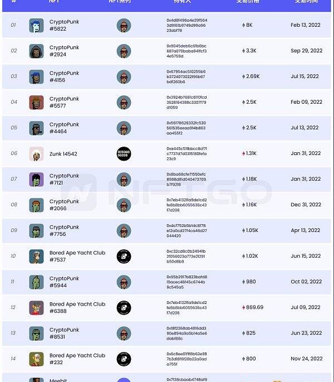Click holder address starting 0xa445c511bbcc
The height and width of the screenshot is (382, 334).
coord(186,154)
